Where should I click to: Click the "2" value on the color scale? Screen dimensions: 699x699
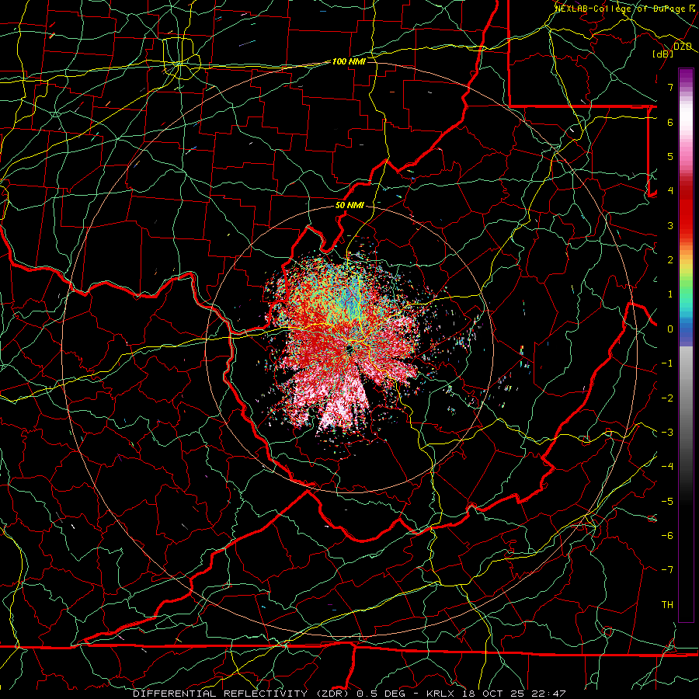[x=670, y=260]
